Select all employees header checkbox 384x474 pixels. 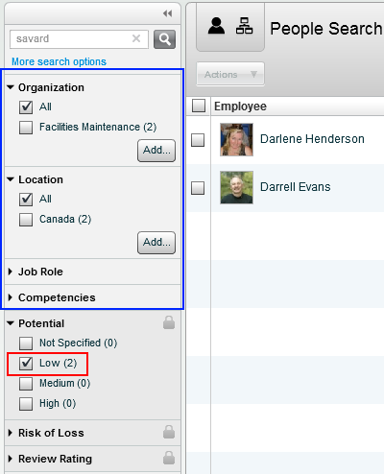199,106
